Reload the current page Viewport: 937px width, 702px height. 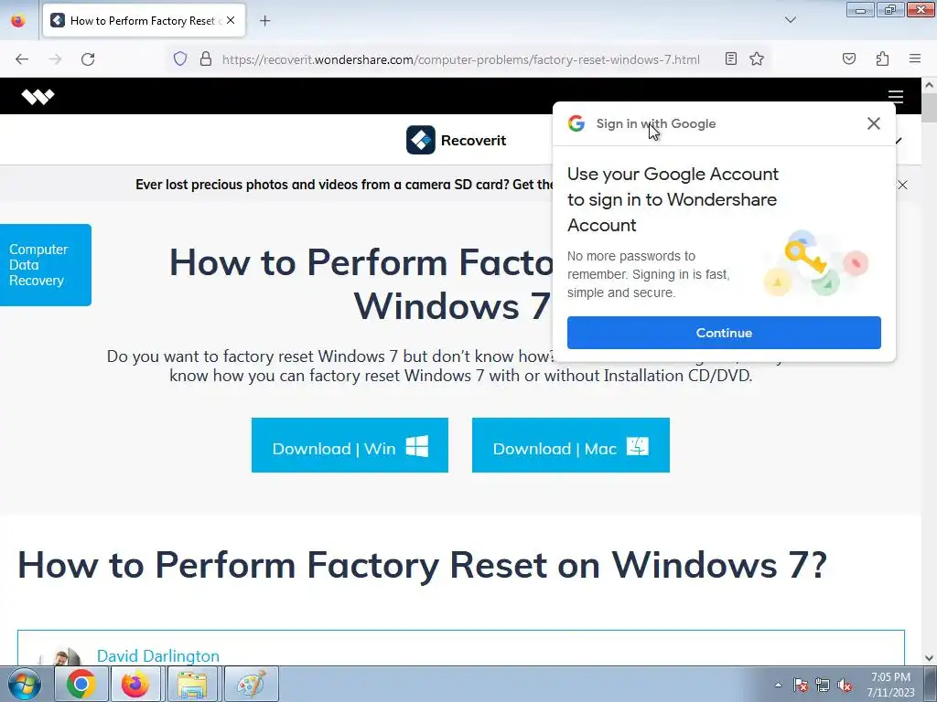point(88,59)
